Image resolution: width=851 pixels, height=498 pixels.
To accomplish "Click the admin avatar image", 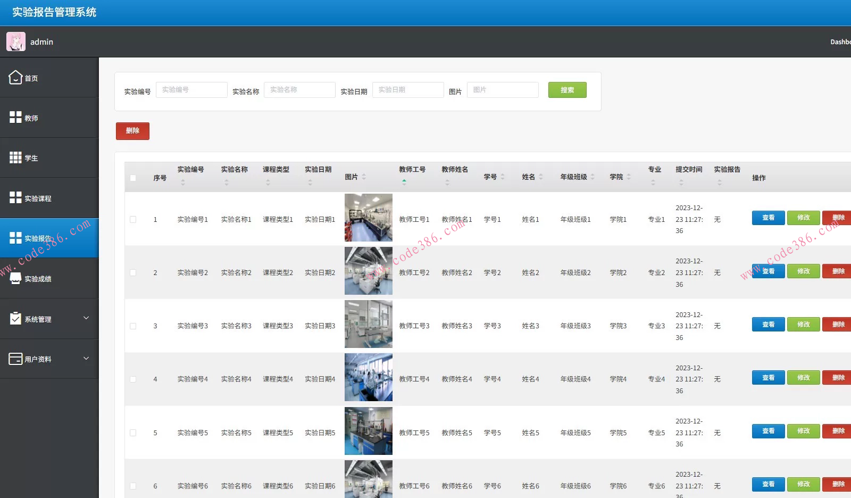I will pos(16,41).
